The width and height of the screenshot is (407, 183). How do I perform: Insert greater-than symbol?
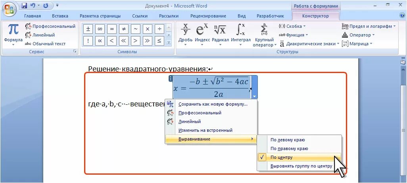point(136,40)
